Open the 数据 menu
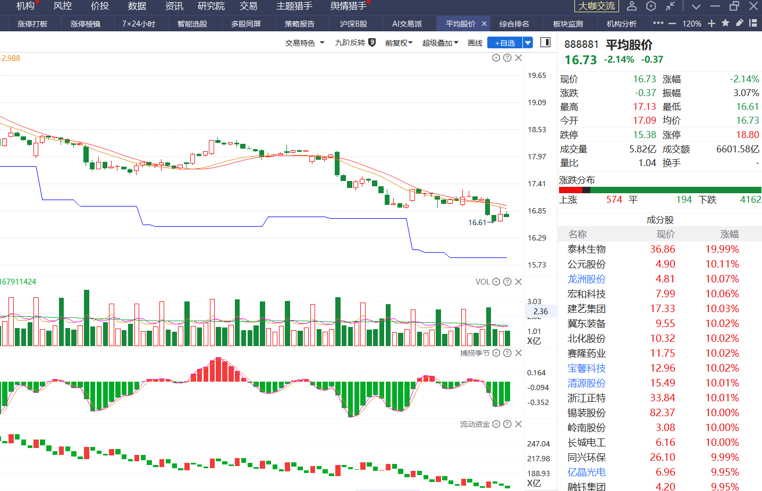This screenshot has width=762, height=491. pyautogui.click(x=137, y=6)
